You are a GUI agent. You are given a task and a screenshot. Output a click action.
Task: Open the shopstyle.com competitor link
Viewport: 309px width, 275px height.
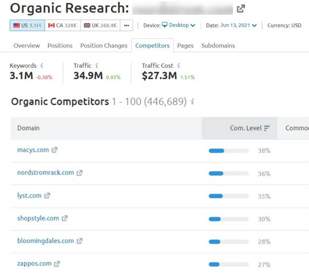tap(38, 218)
